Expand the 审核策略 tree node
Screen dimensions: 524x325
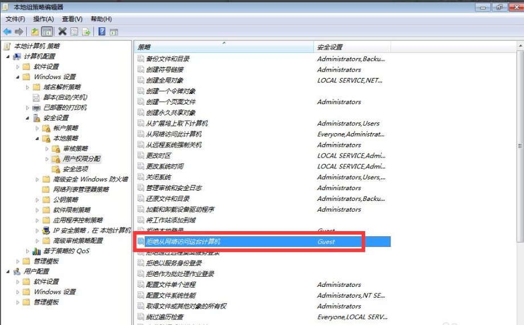pos(47,149)
